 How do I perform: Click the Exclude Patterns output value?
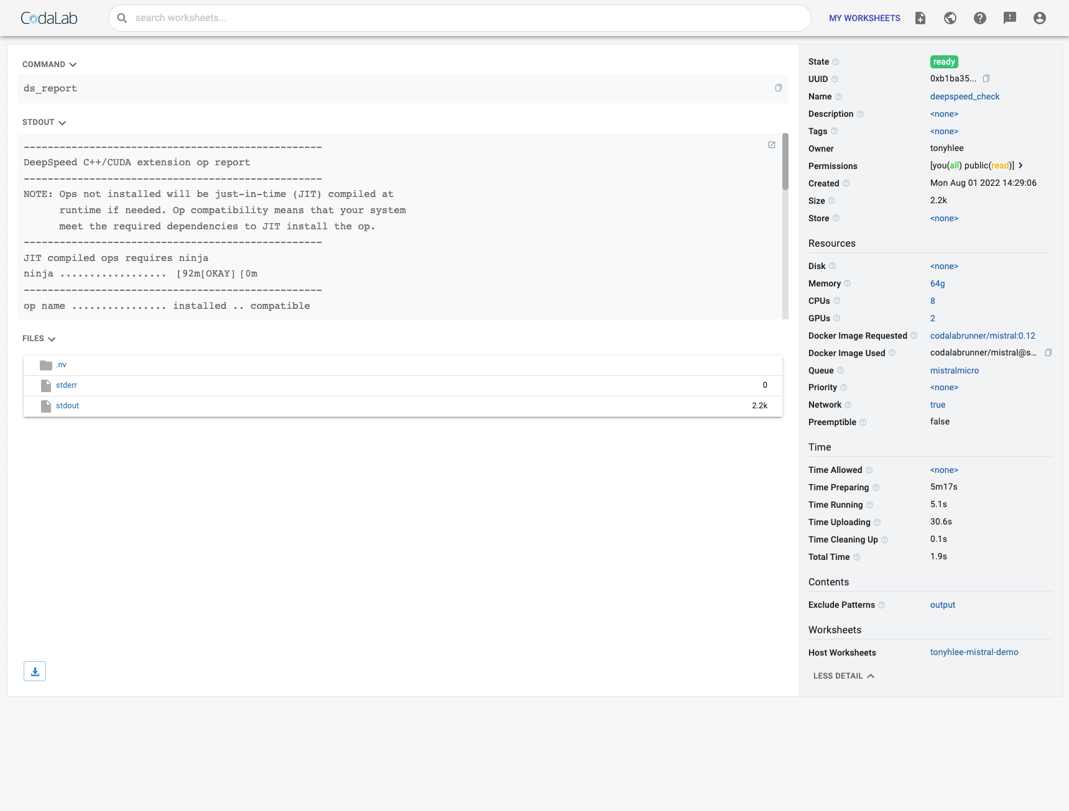943,605
